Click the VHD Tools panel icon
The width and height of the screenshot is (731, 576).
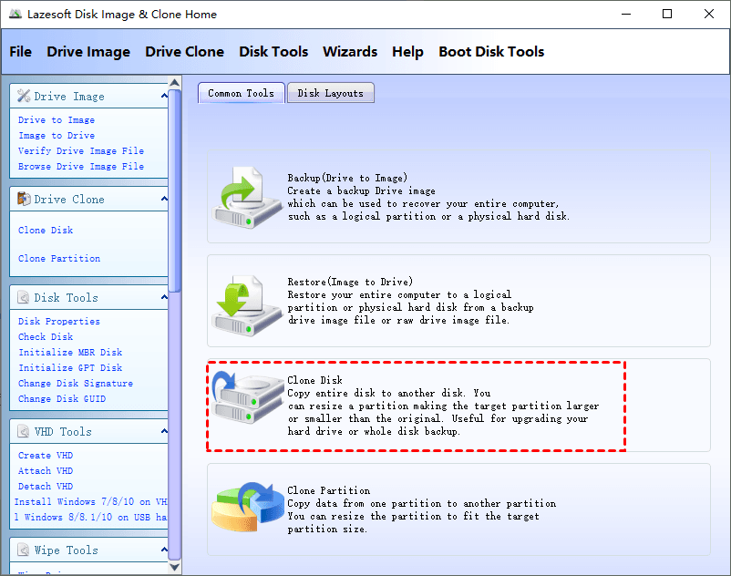[24, 431]
